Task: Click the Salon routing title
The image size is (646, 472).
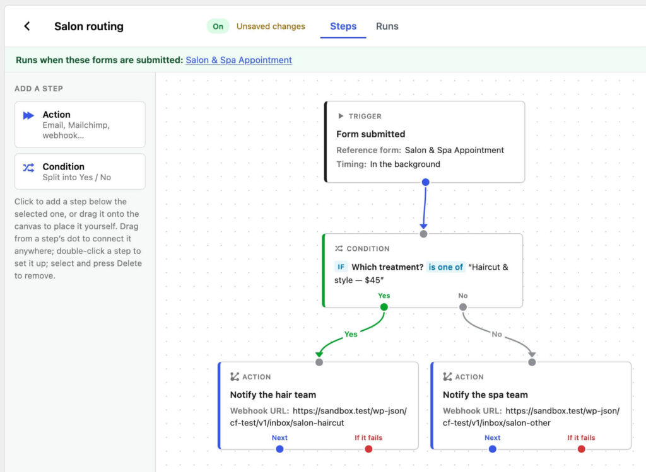Action: coord(89,26)
